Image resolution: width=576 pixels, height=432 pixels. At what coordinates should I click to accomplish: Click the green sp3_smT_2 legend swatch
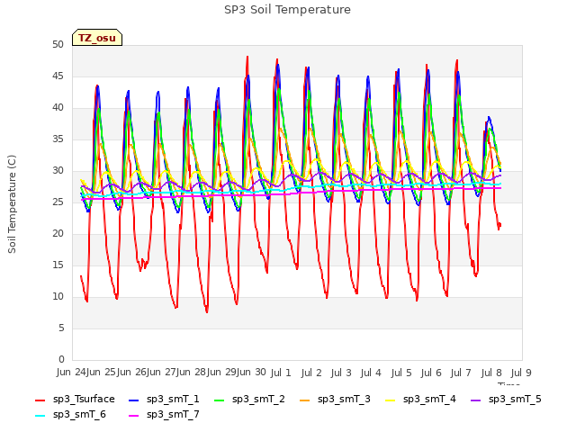220,400
